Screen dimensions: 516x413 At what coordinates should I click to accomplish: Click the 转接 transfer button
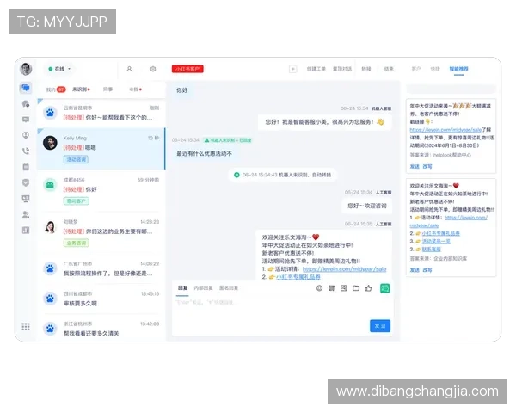[366, 69]
